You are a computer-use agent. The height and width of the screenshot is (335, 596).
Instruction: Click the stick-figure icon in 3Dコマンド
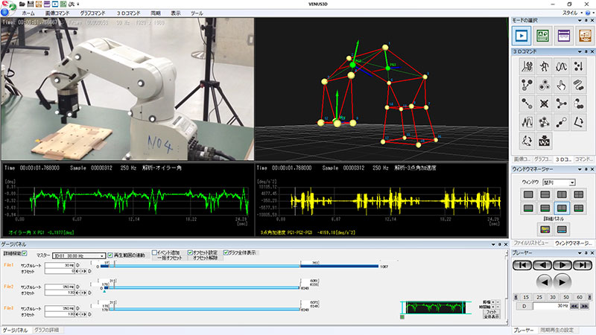coord(544,67)
